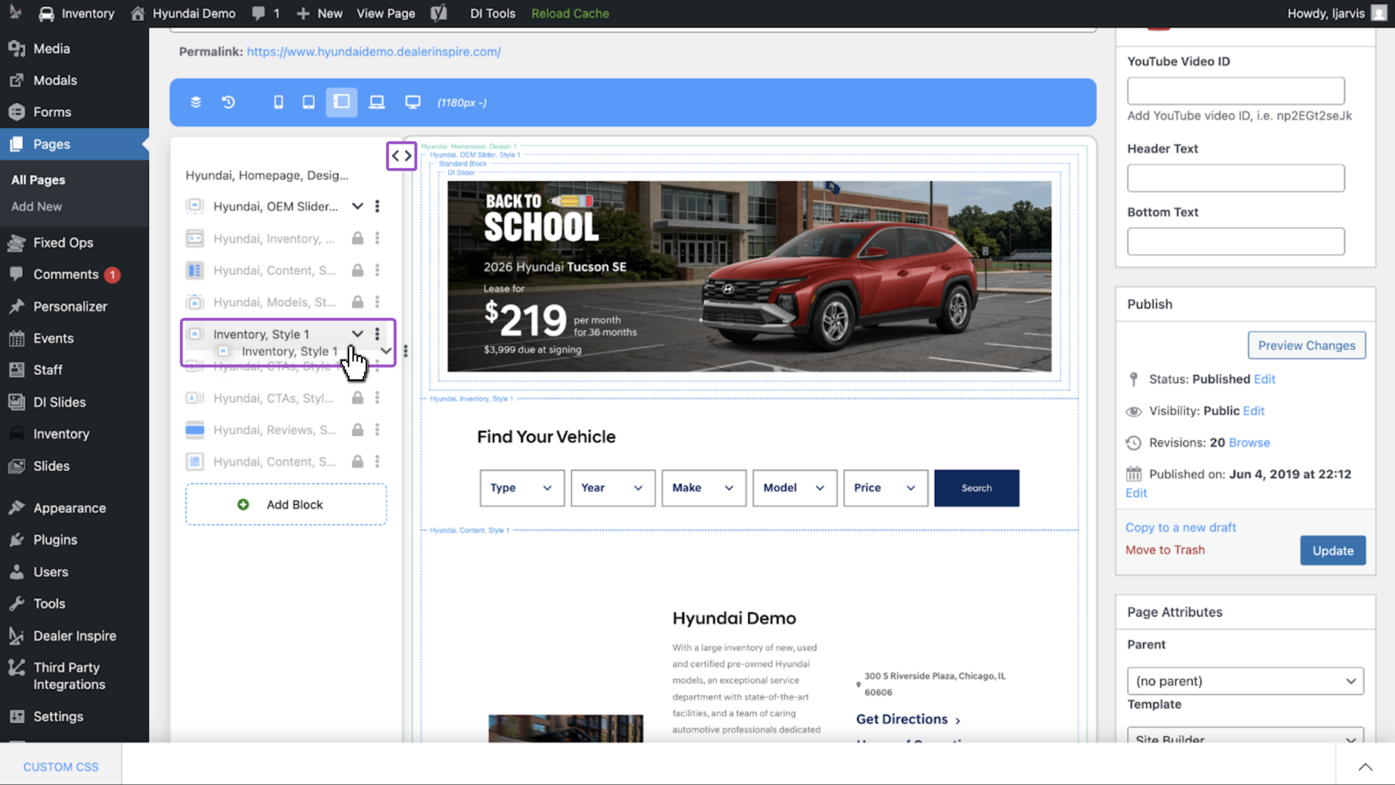
Task: Open the permalink URL
Action: tap(374, 51)
